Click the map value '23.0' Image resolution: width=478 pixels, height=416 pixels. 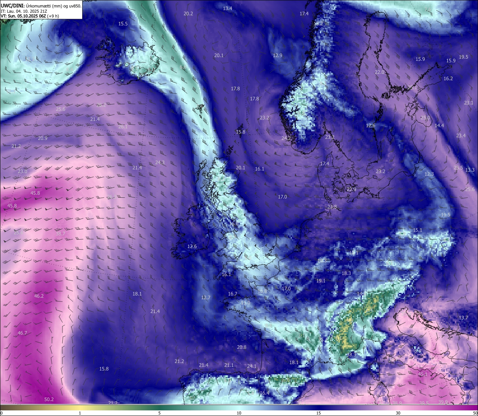22,171
